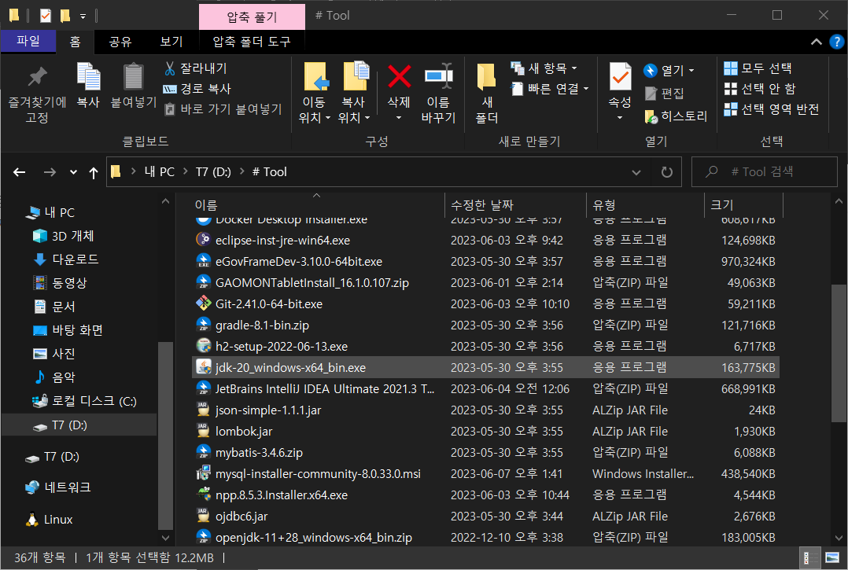Create a new folder with 새 폴더

click(x=487, y=93)
